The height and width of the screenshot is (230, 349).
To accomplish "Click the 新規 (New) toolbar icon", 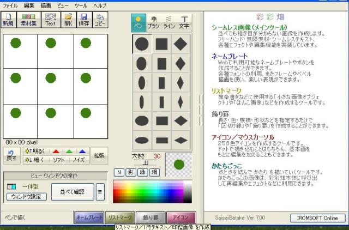I will coord(8,20).
